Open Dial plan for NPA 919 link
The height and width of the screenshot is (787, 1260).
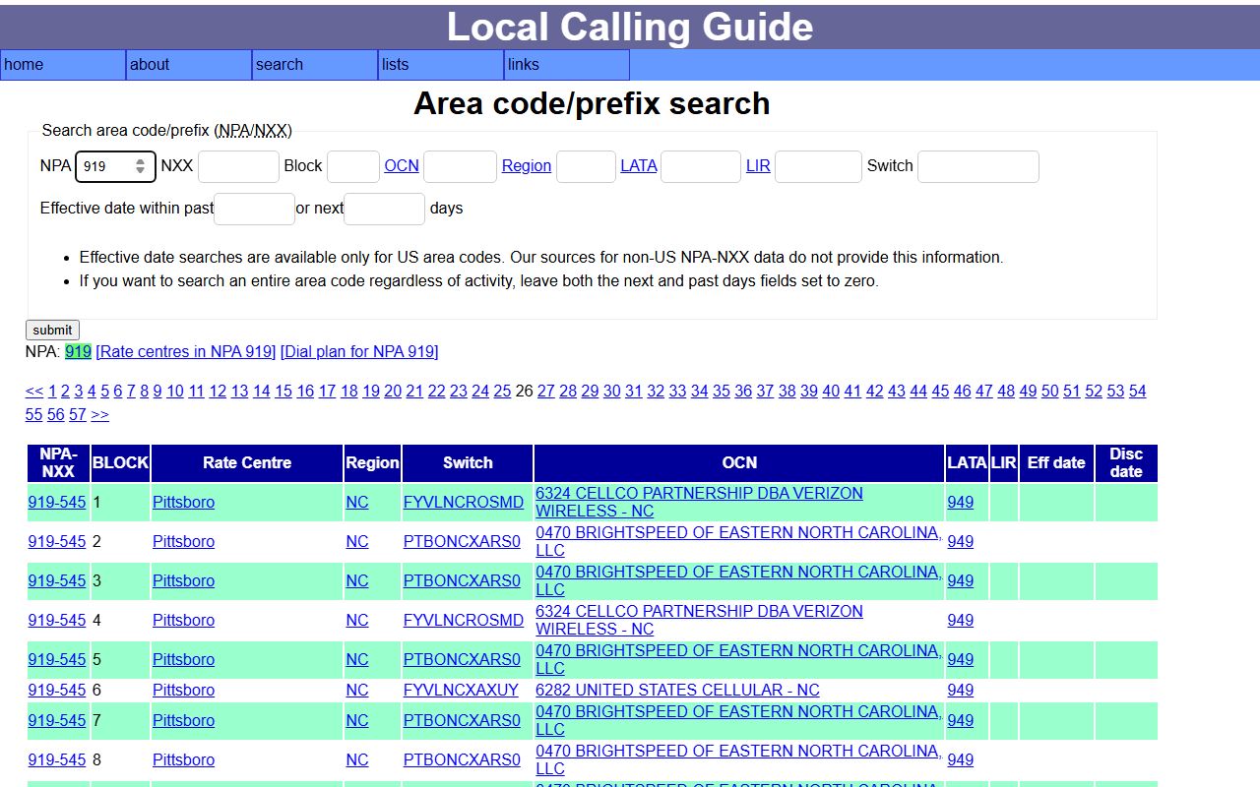coord(359,351)
